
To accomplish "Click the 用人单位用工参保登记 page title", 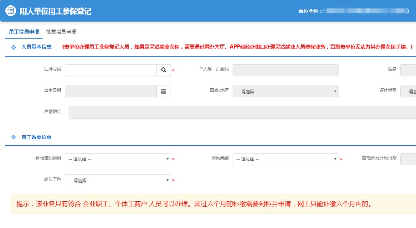I will 55,11.
